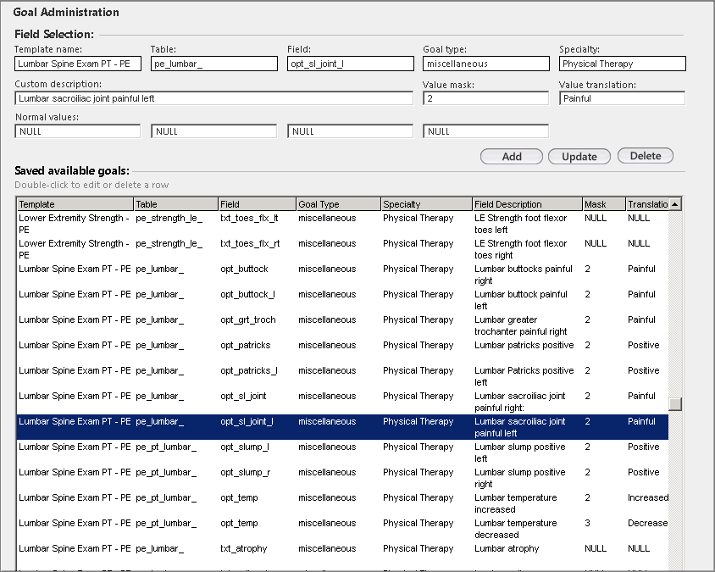The width and height of the screenshot is (715, 572).
Task: Click the Field input showing opt_sl_joint_l
Action: point(350,64)
